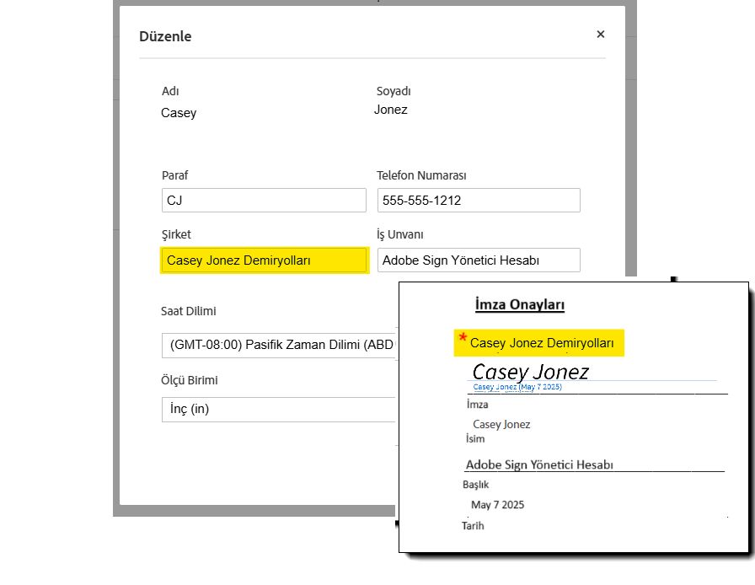
Task: Click the Tarih label
Action: pyautogui.click(x=473, y=526)
